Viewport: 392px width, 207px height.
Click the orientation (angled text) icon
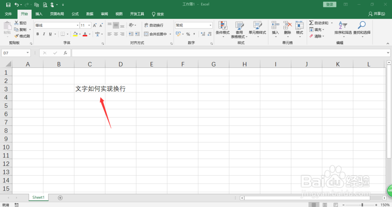click(131, 25)
